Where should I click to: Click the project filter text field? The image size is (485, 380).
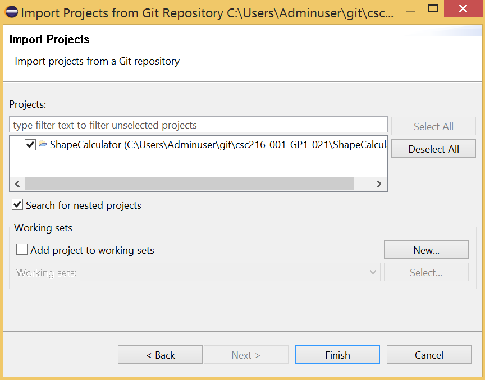pyautogui.click(x=196, y=124)
